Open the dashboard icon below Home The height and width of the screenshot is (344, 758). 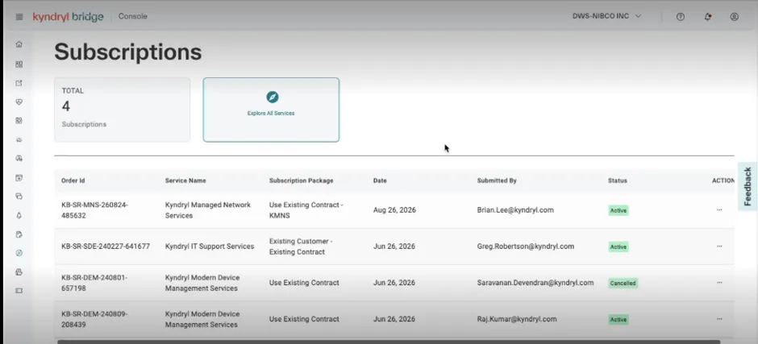tap(19, 64)
